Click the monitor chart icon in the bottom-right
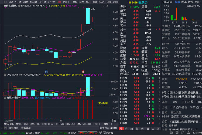Viewport: 202px width, 135px height. [x=177, y=133]
